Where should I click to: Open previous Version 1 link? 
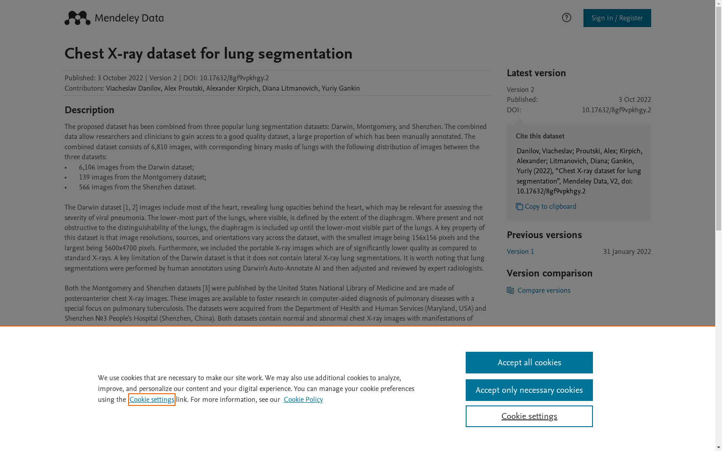click(x=520, y=252)
